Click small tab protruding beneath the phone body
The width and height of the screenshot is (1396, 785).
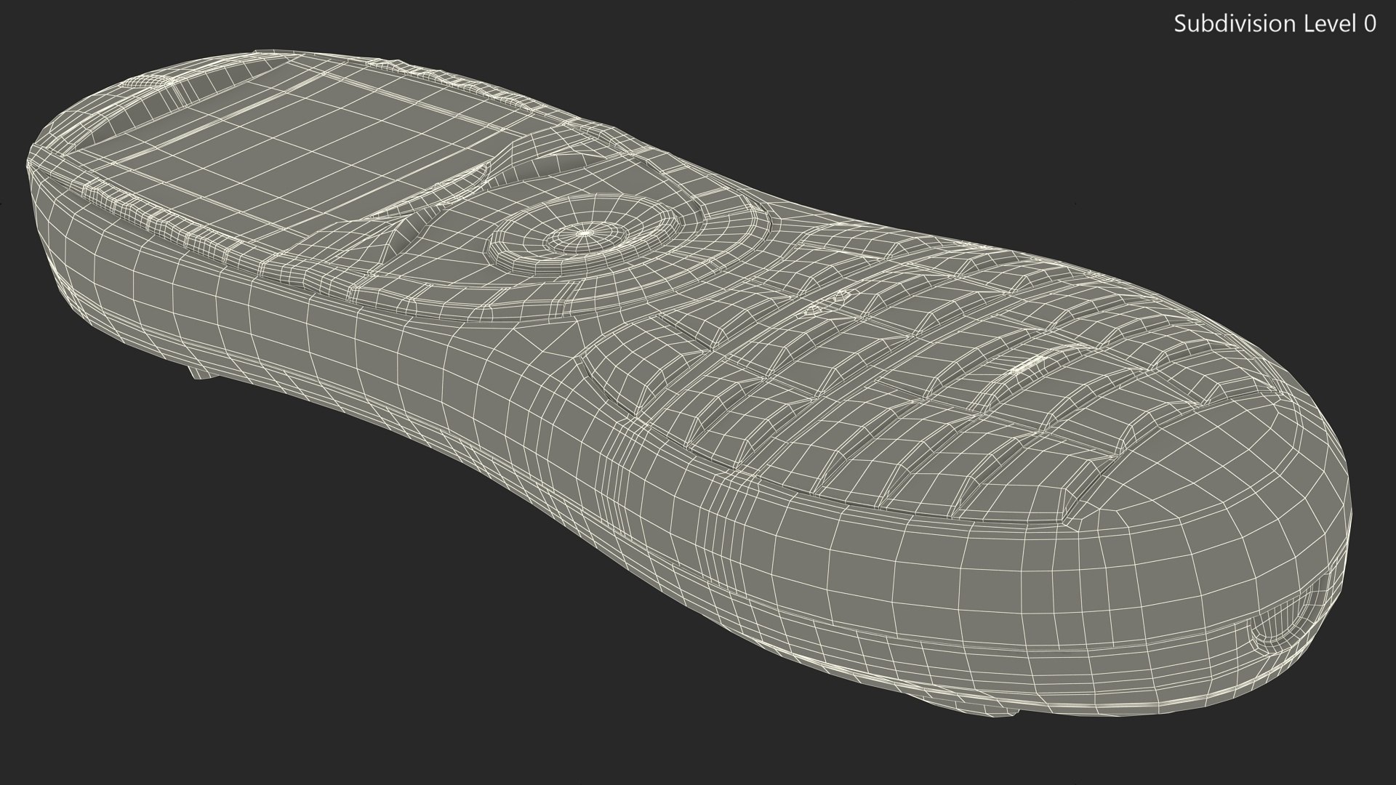(201, 374)
